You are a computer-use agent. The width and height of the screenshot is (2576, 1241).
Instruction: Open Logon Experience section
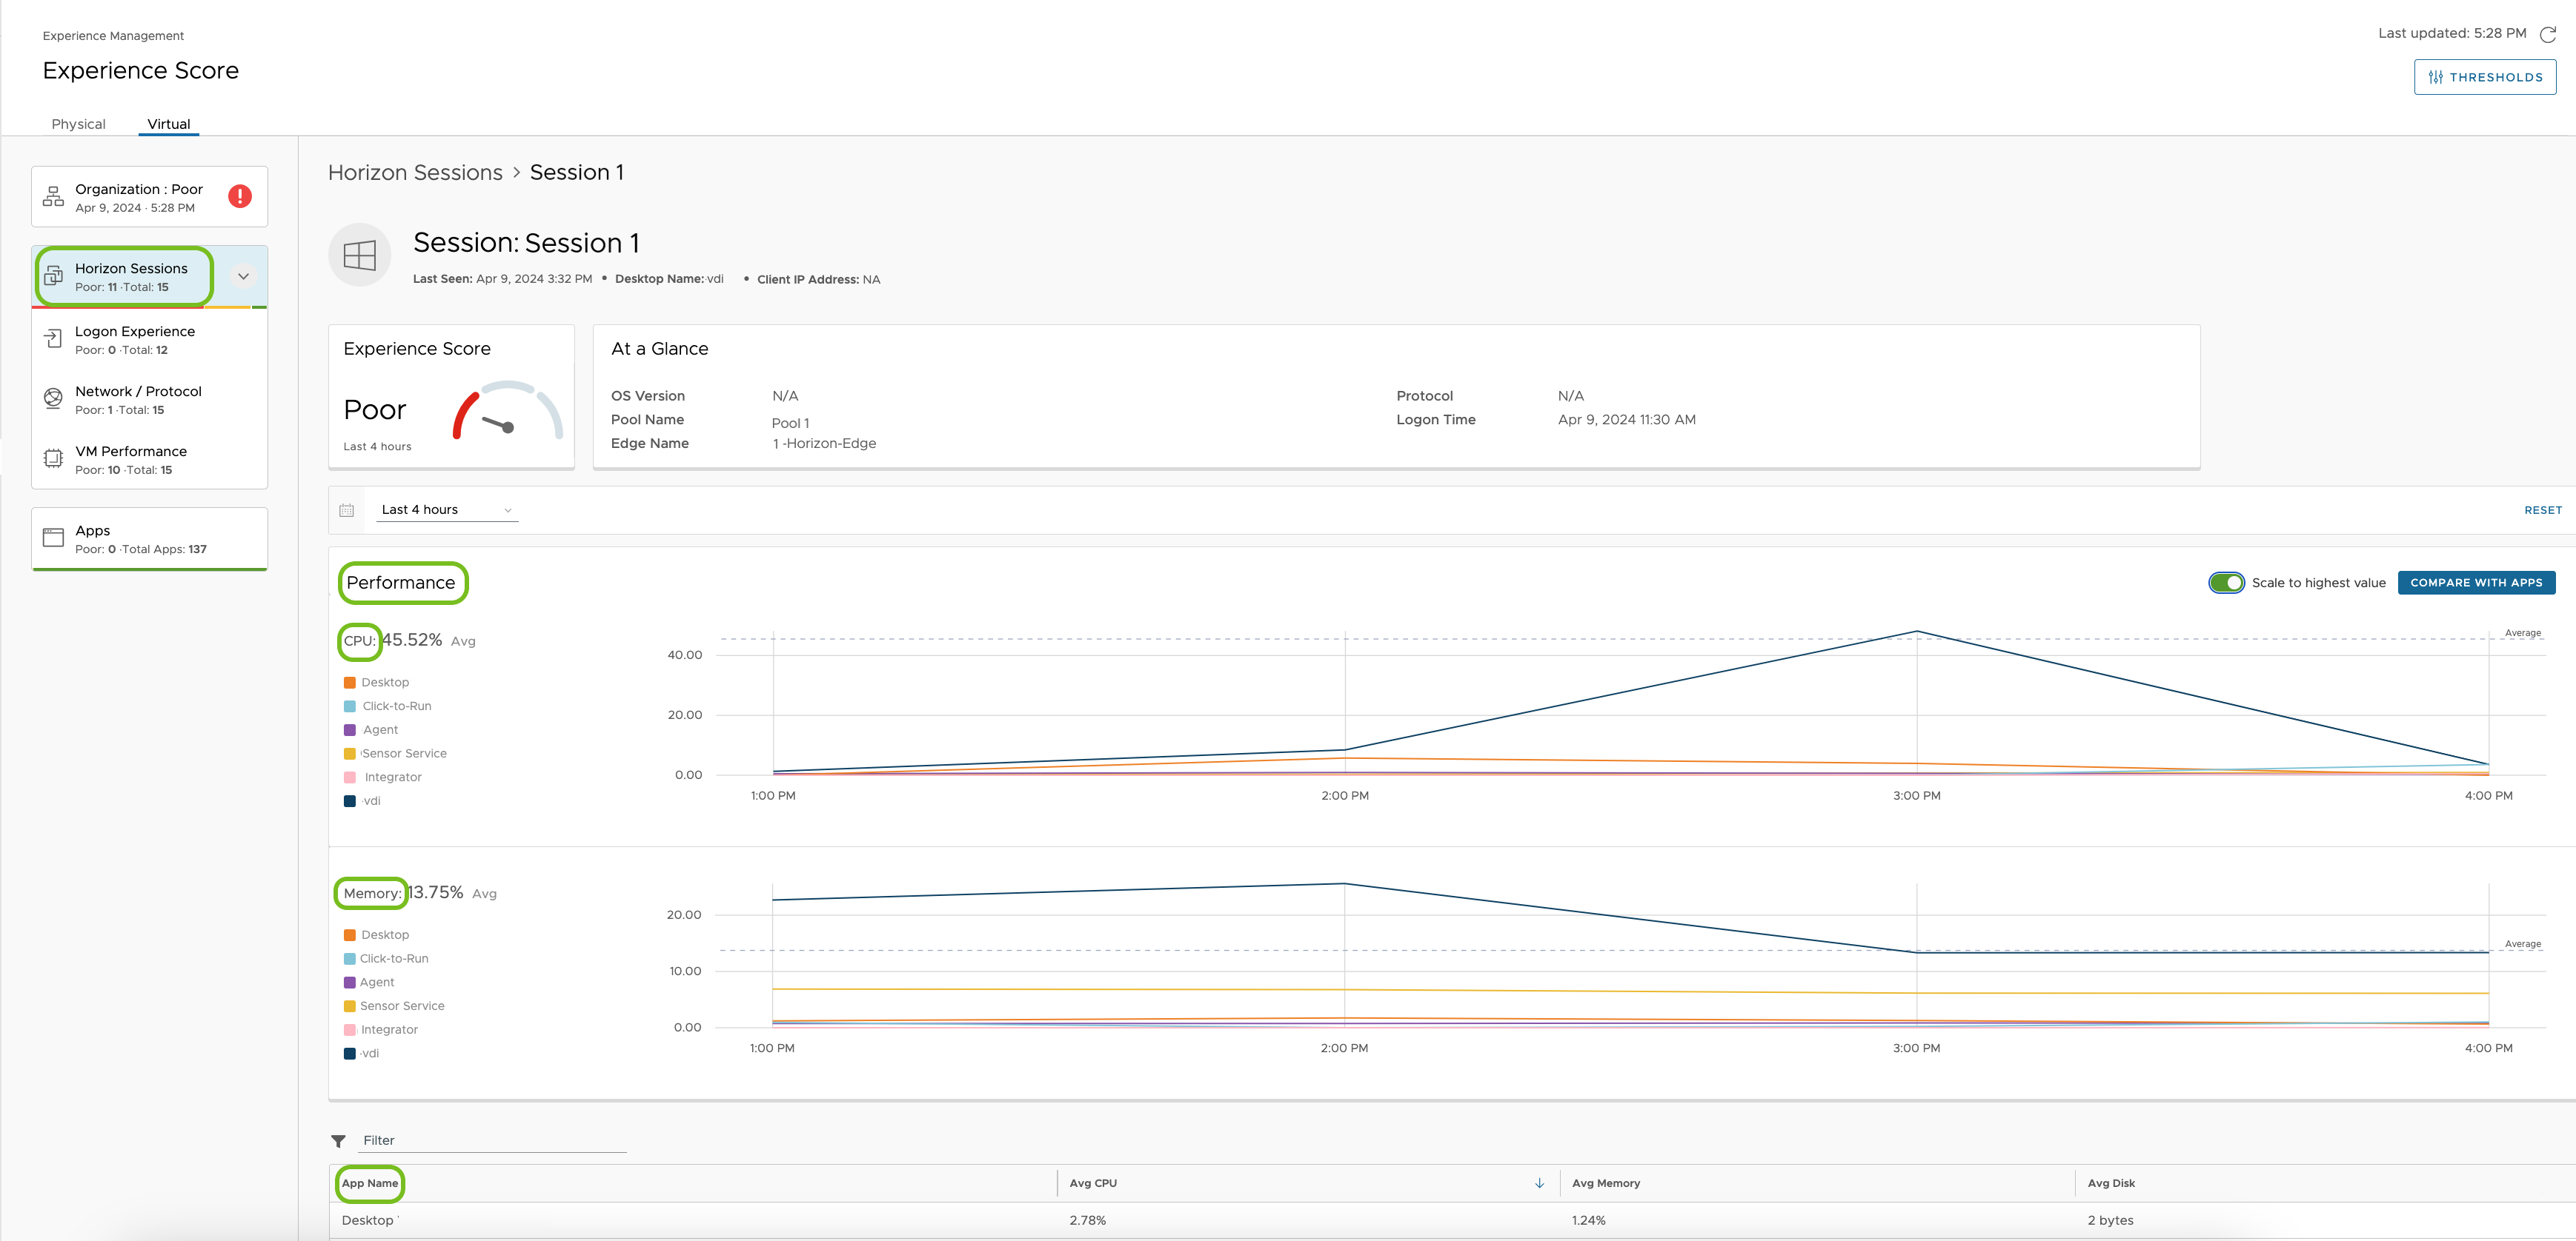point(149,340)
